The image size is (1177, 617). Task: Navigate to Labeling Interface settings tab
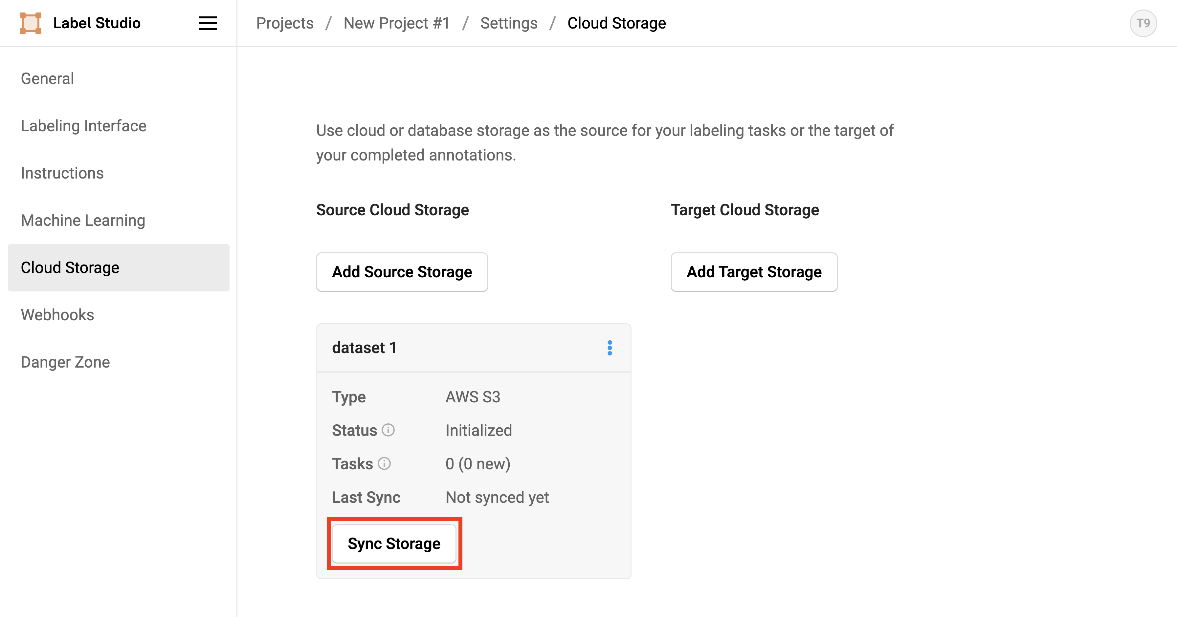85,125
